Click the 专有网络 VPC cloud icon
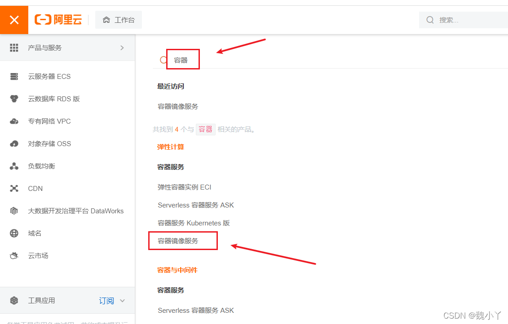Viewport: 508px width, 324px height. 14,121
